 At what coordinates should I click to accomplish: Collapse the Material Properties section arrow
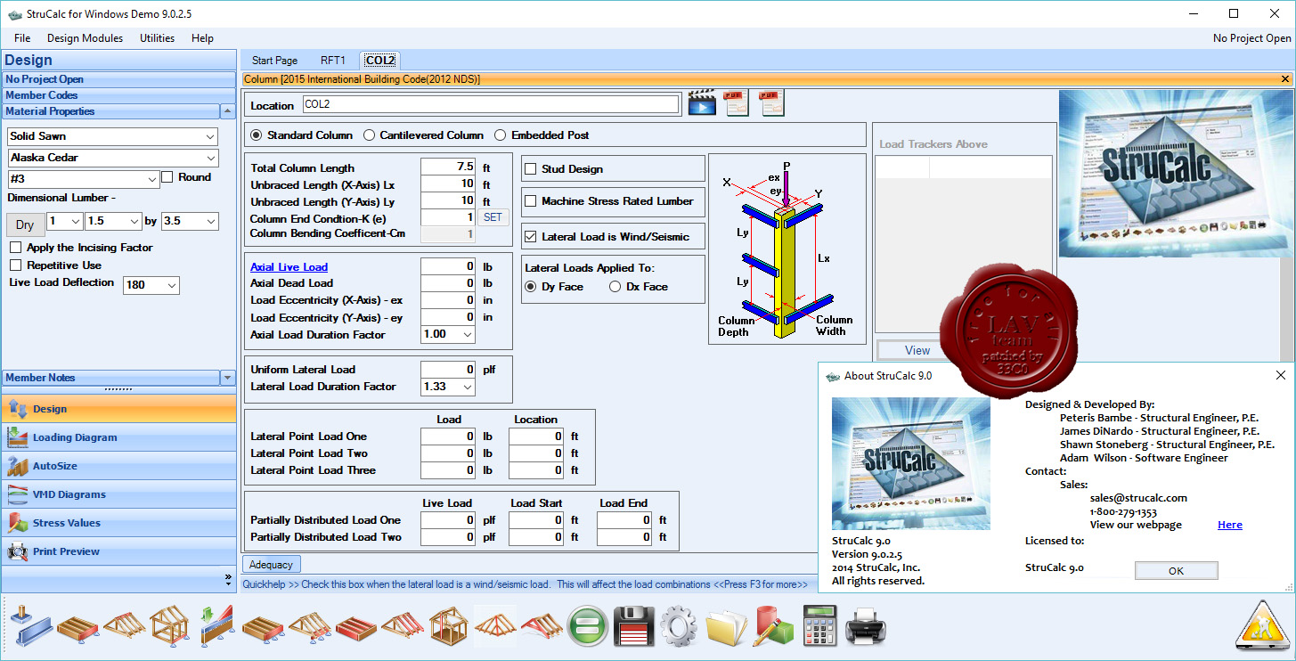click(228, 111)
